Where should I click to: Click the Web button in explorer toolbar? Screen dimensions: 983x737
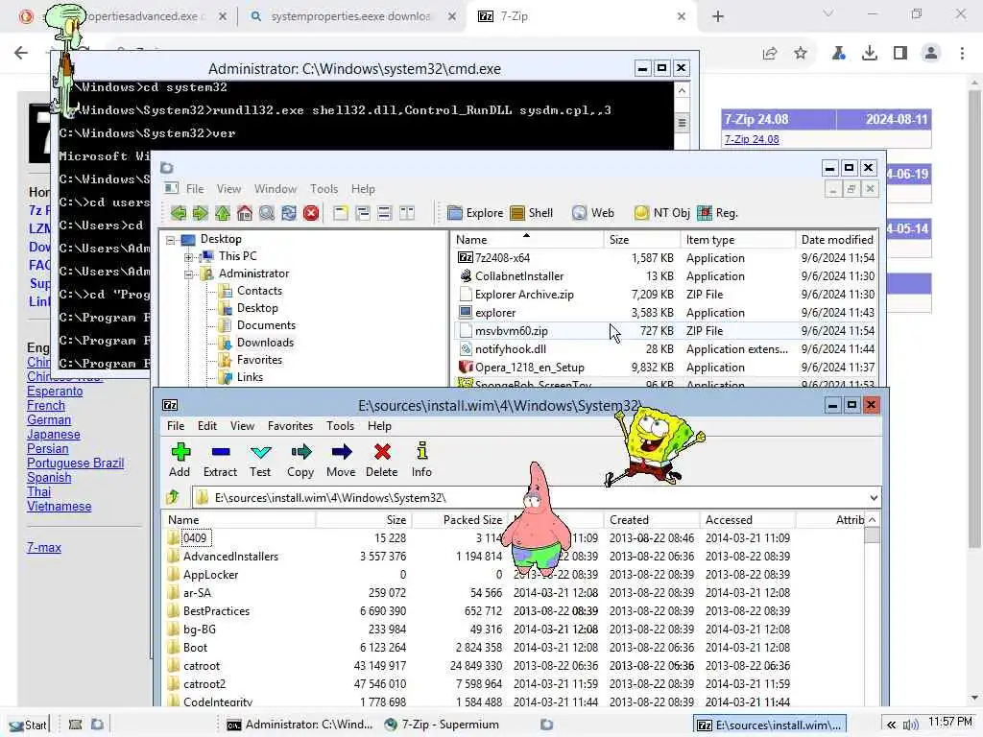tap(593, 213)
